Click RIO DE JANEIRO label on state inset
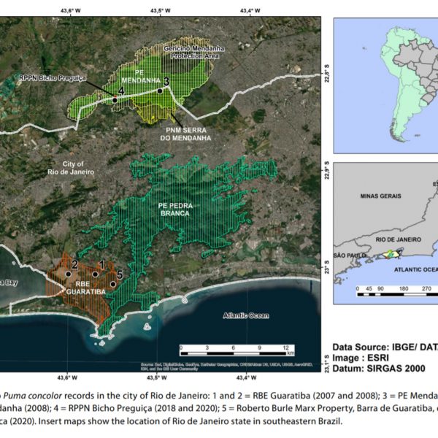438x438 pixels. click(384, 239)
